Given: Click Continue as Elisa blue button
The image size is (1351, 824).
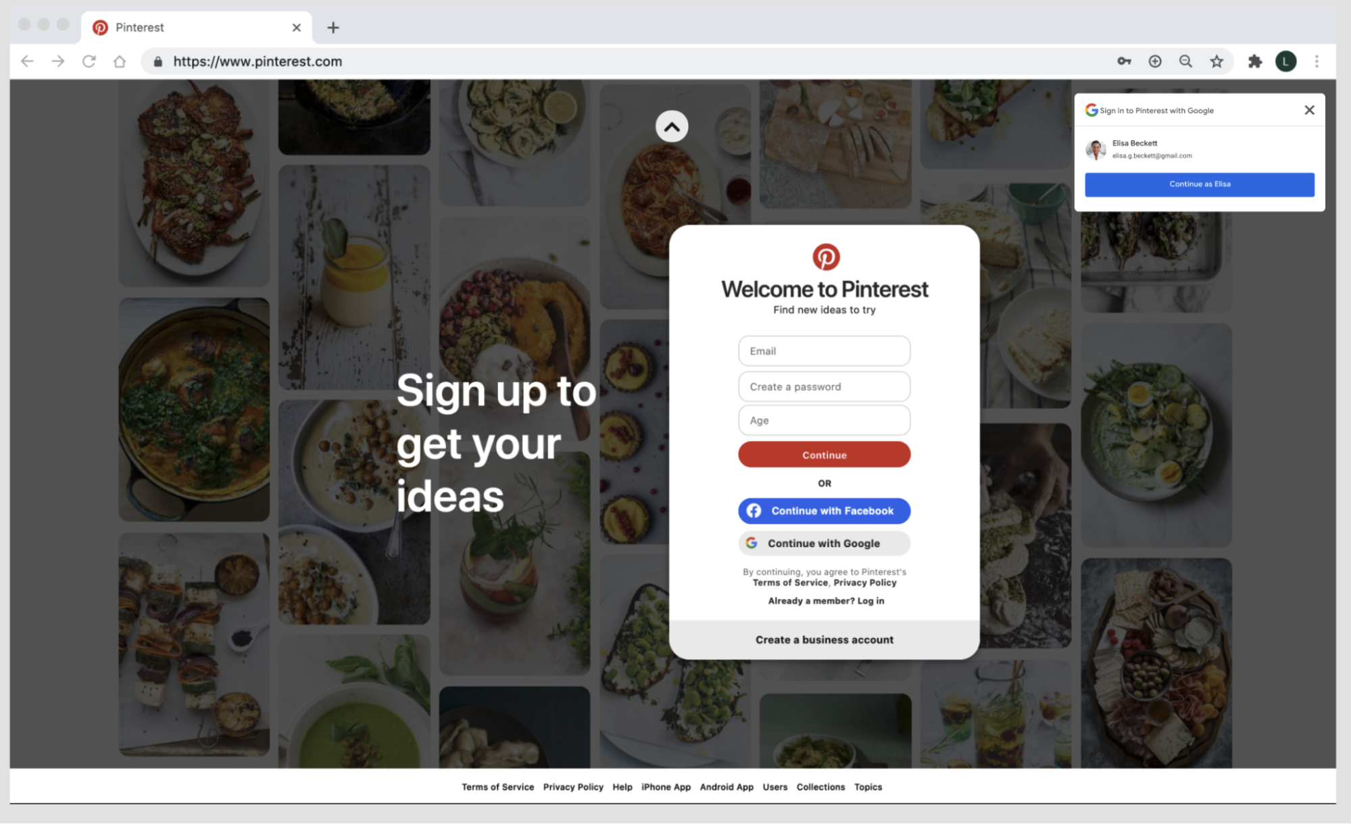Looking at the screenshot, I should click(1200, 183).
